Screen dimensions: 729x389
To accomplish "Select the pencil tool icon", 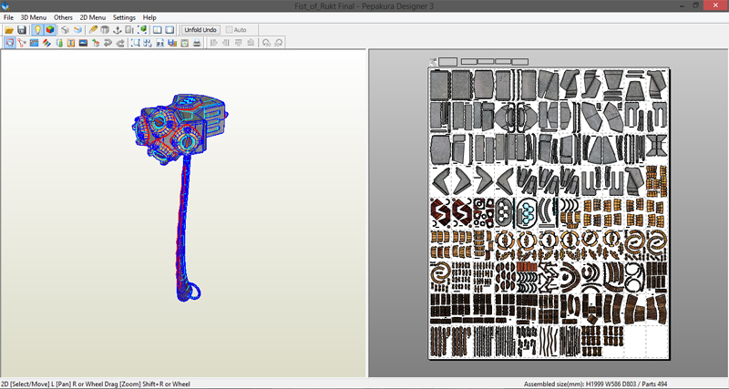I will coord(93,30).
